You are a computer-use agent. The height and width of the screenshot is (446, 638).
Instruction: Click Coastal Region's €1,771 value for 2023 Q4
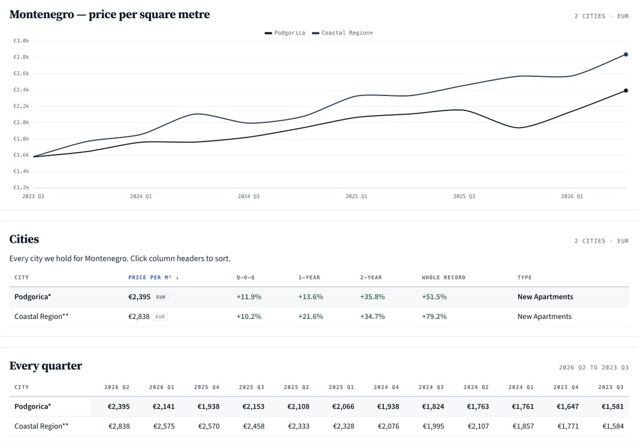(568, 426)
